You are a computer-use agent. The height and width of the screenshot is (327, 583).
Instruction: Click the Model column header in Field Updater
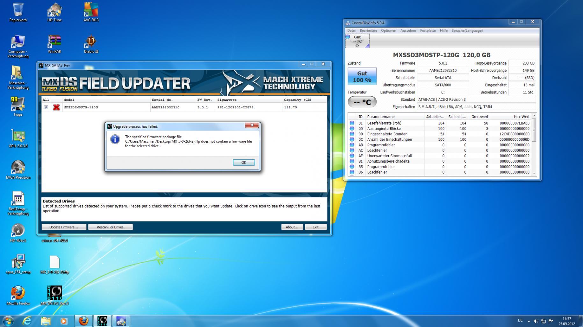(106, 100)
